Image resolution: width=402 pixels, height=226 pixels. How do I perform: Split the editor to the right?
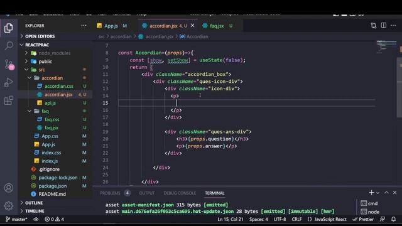pos(384,25)
